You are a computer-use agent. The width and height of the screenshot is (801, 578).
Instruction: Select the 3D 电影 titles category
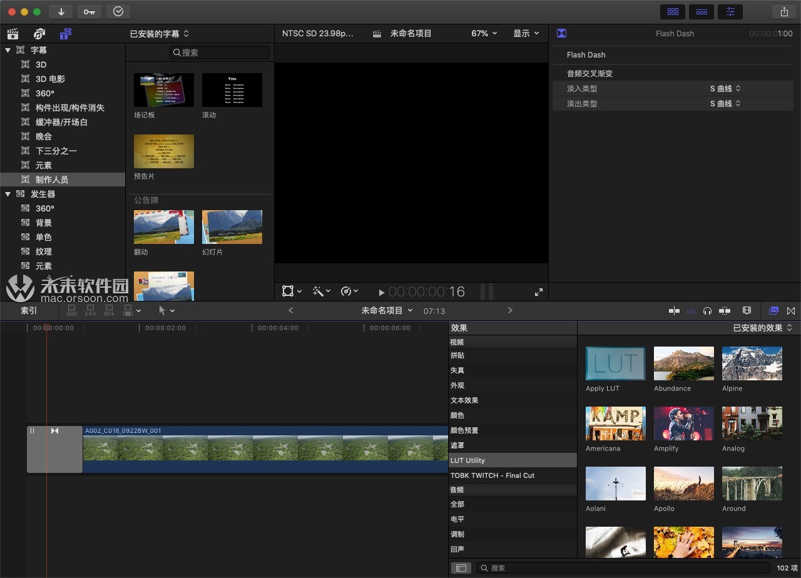(x=50, y=79)
